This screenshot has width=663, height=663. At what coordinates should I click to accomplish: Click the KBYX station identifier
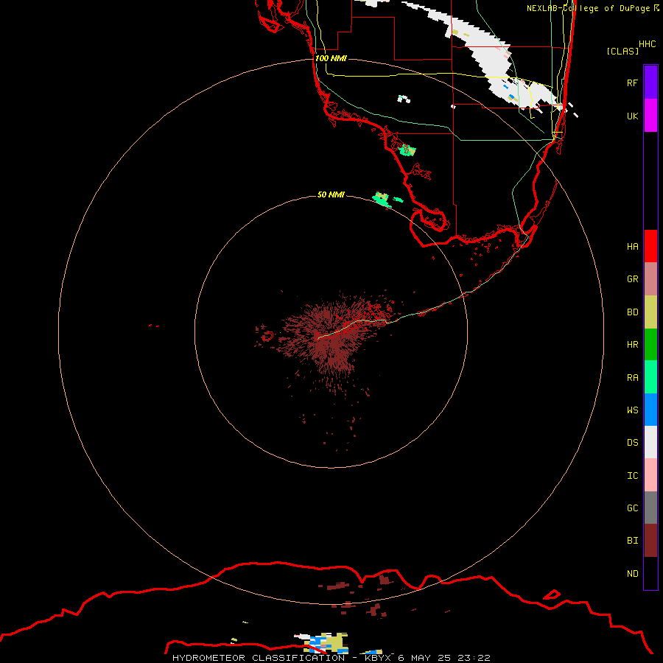[378, 658]
